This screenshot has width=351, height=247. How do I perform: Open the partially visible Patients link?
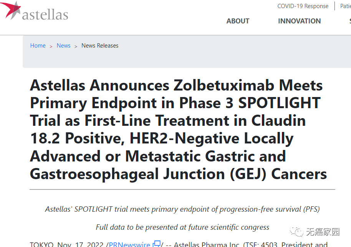pyautogui.click(x=345, y=6)
